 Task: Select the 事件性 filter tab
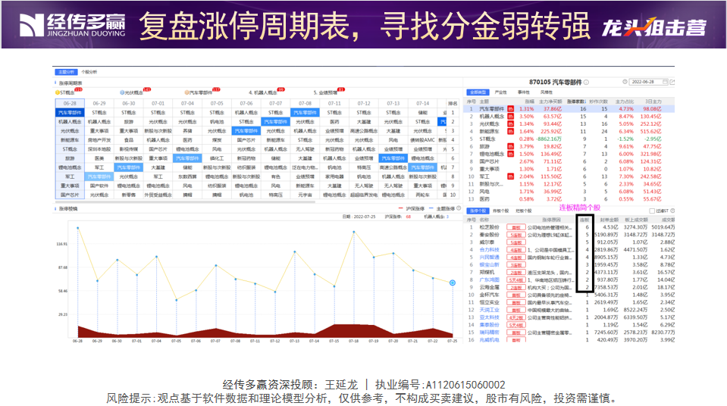524,92
